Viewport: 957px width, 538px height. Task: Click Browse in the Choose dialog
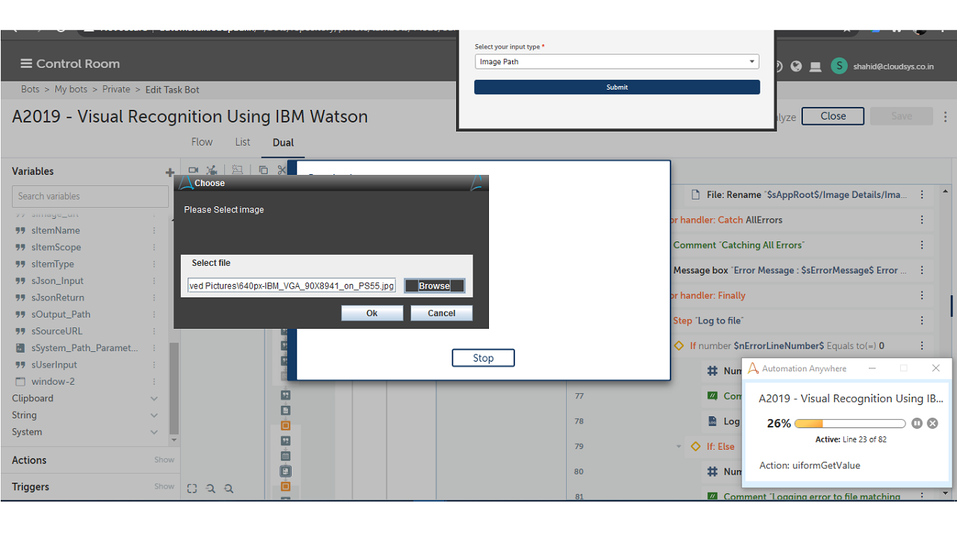coord(434,286)
